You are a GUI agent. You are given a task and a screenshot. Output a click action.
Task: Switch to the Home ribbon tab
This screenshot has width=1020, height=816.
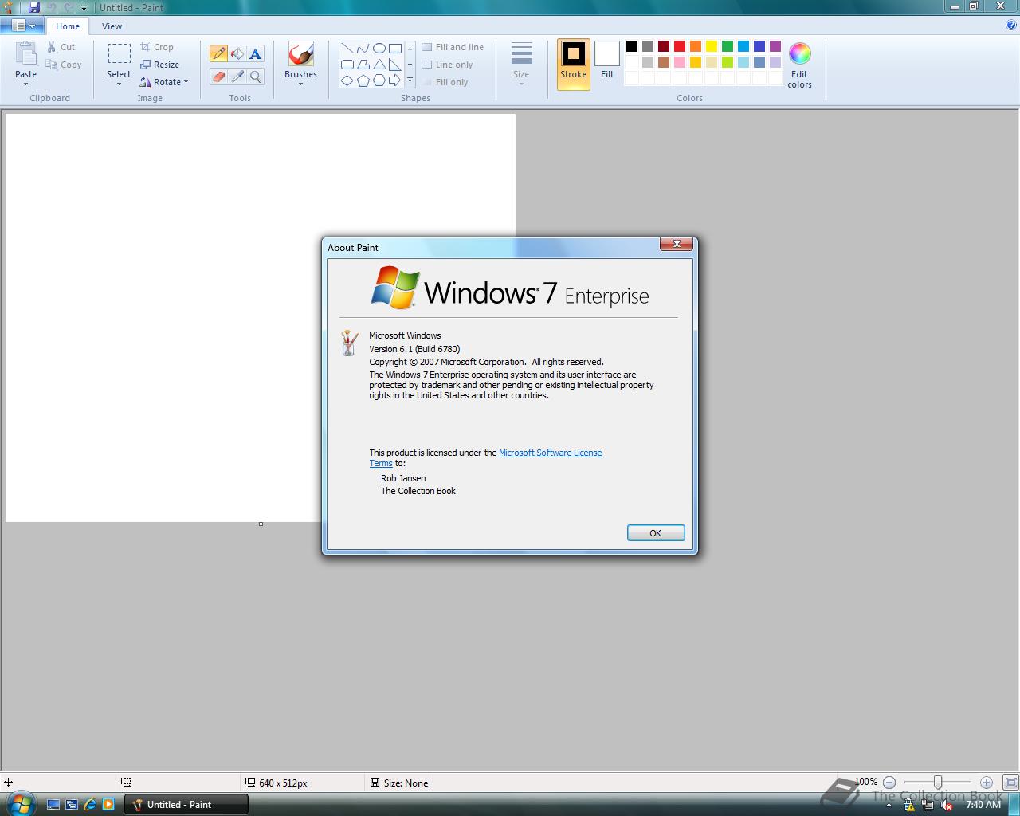68,25
